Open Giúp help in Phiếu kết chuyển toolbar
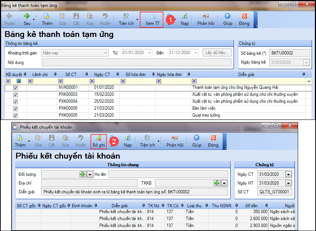 (x=196, y=141)
